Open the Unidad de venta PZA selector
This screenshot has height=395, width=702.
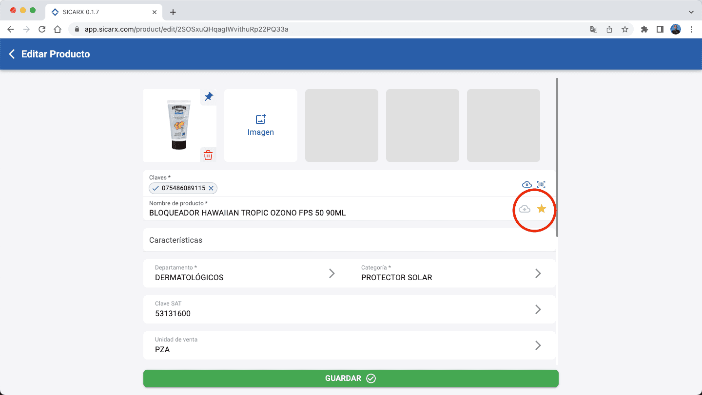pos(538,345)
